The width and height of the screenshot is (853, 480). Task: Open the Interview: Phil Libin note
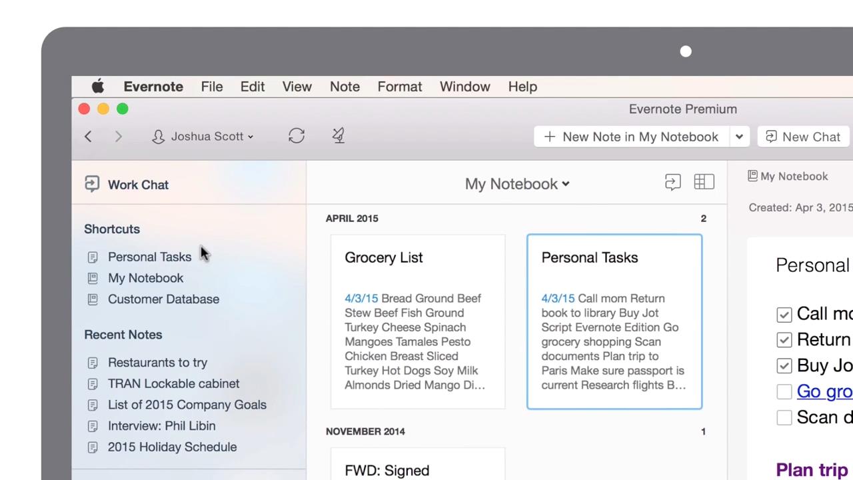(161, 426)
